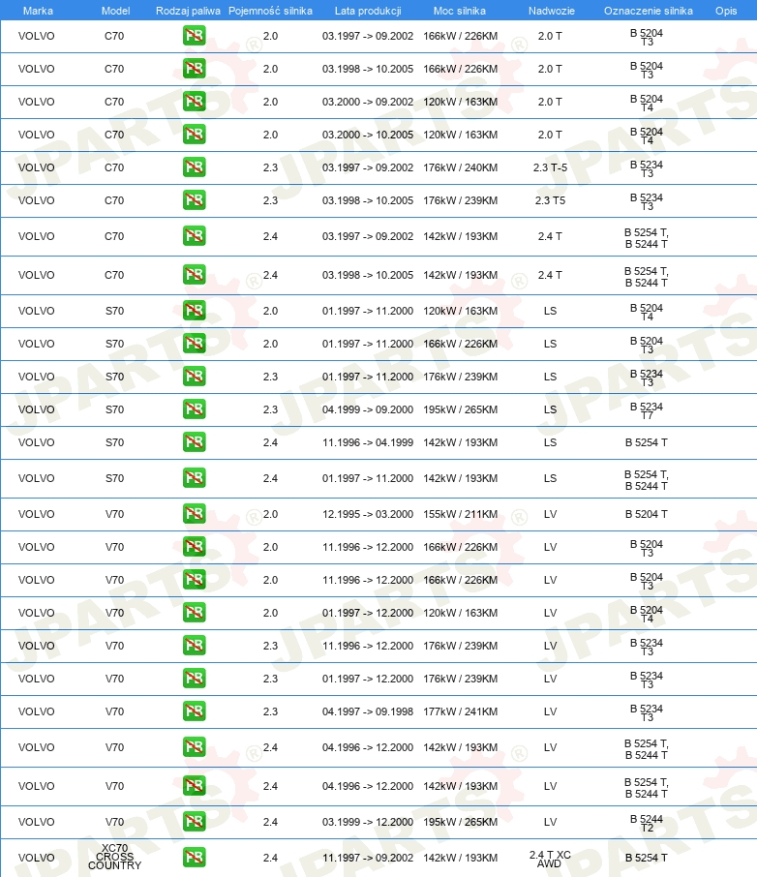The width and height of the screenshot is (757, 877).
Task: Select petrol icon in S70 2.0 120kW row
Action: point(195,311)
